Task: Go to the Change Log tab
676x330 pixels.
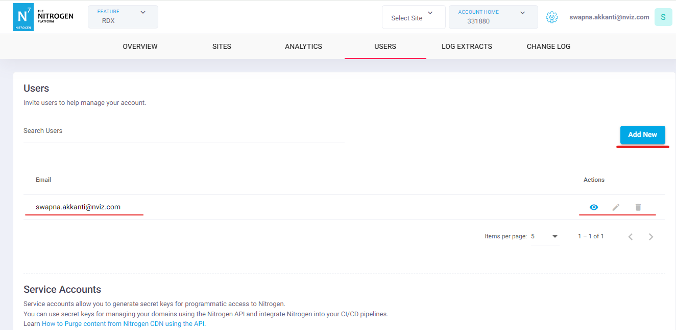Action: click(548, 46)
